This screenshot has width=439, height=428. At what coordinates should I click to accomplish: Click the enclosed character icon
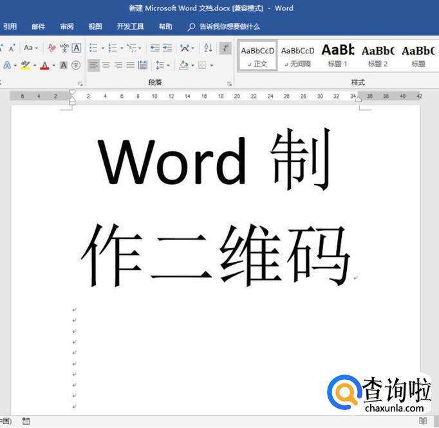click(76, 65)
